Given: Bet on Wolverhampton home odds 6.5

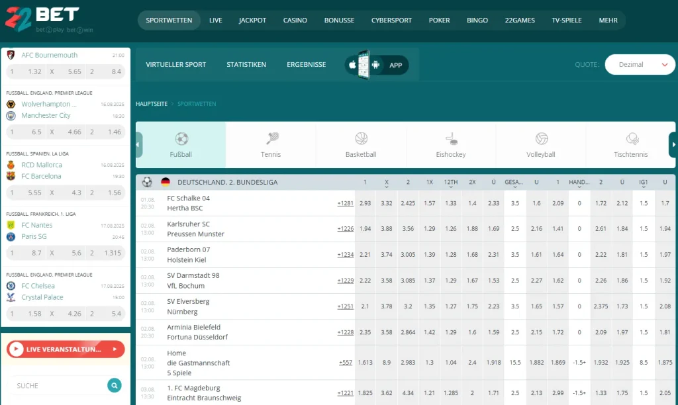Looking at the screenshot, I should click(26, 132).
